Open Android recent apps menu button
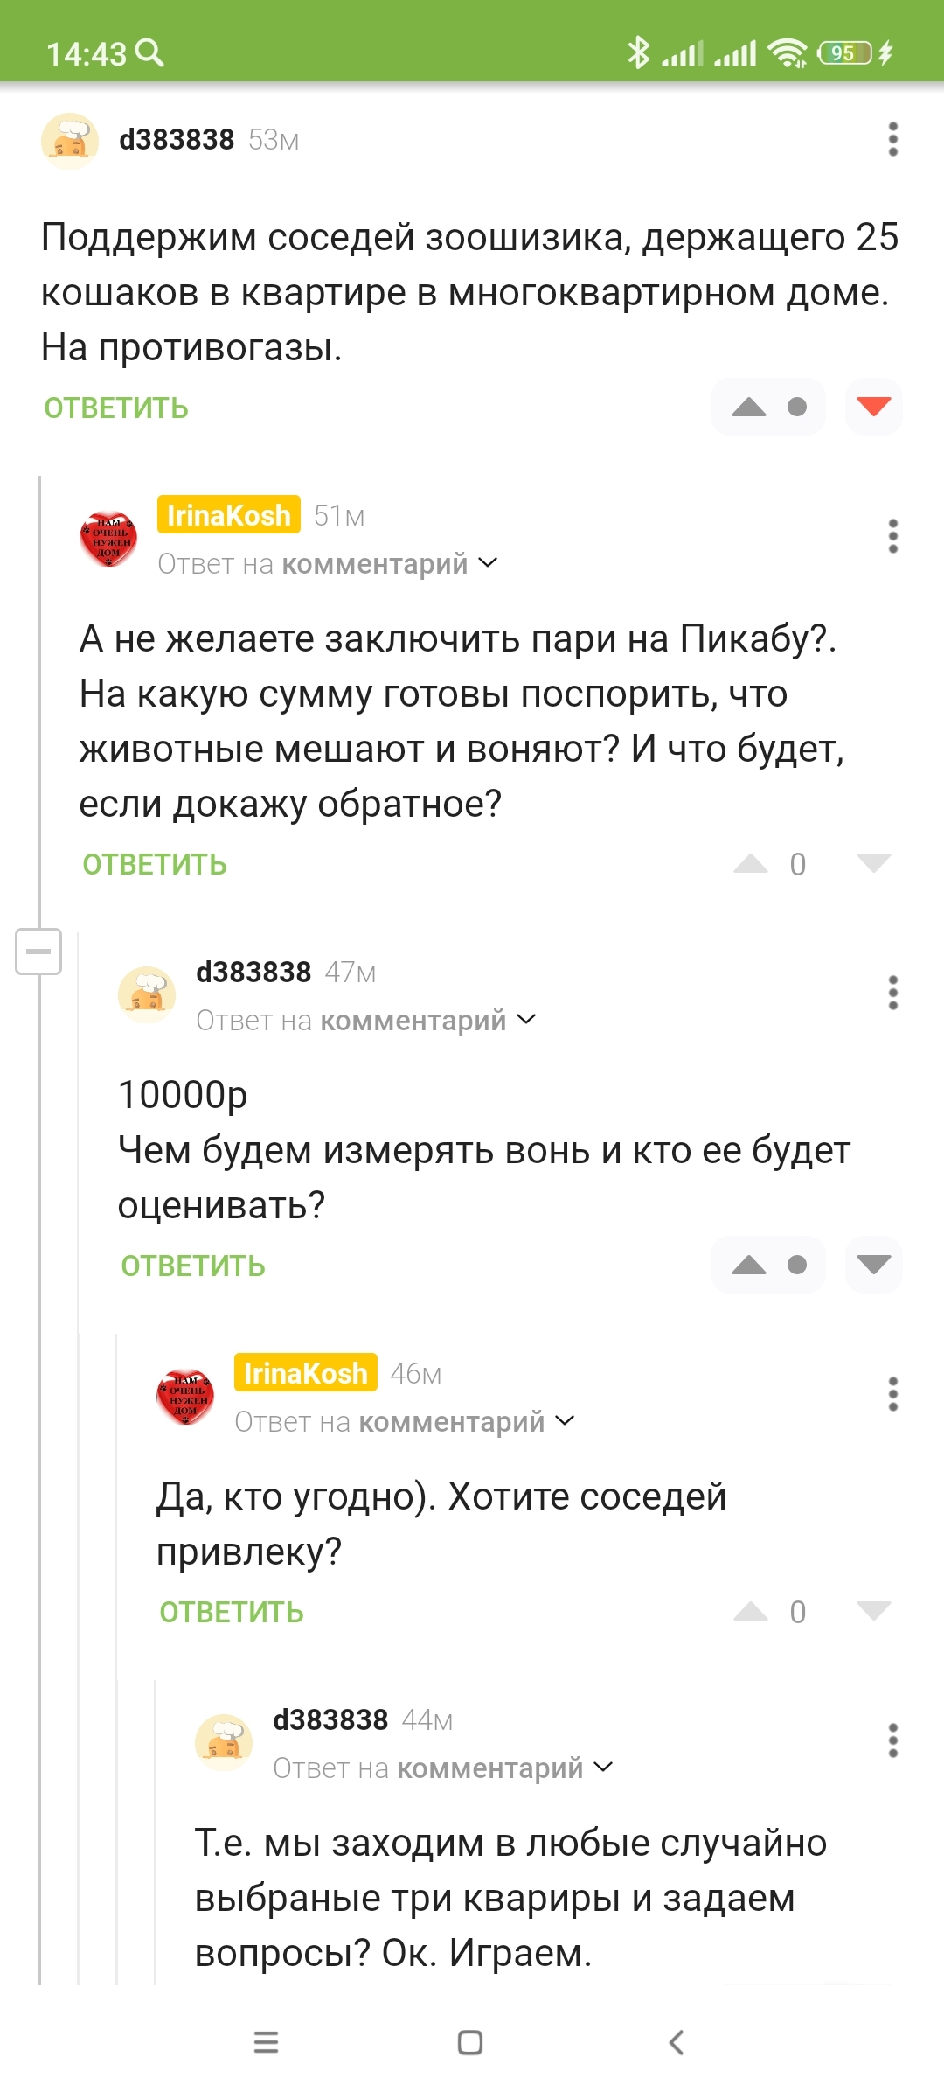 (266, 2042)
